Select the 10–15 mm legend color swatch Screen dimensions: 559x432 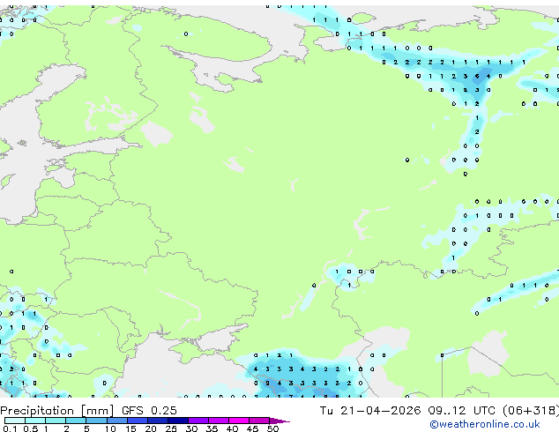pyautogui.click(x=117, y=421)
